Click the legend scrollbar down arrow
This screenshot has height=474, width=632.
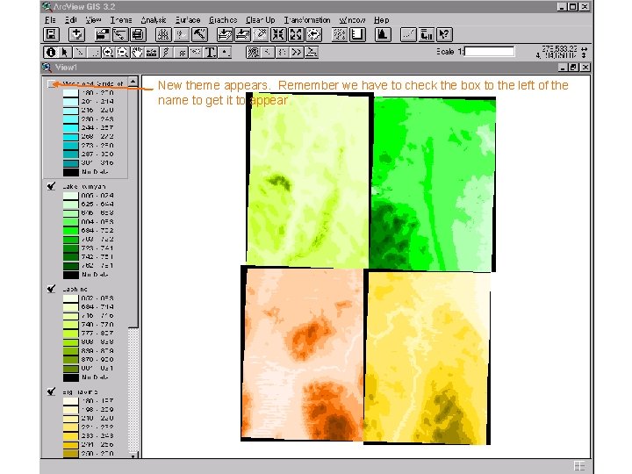[133, 456]
